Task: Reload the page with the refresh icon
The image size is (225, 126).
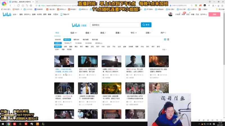Action: coord(18,6)
